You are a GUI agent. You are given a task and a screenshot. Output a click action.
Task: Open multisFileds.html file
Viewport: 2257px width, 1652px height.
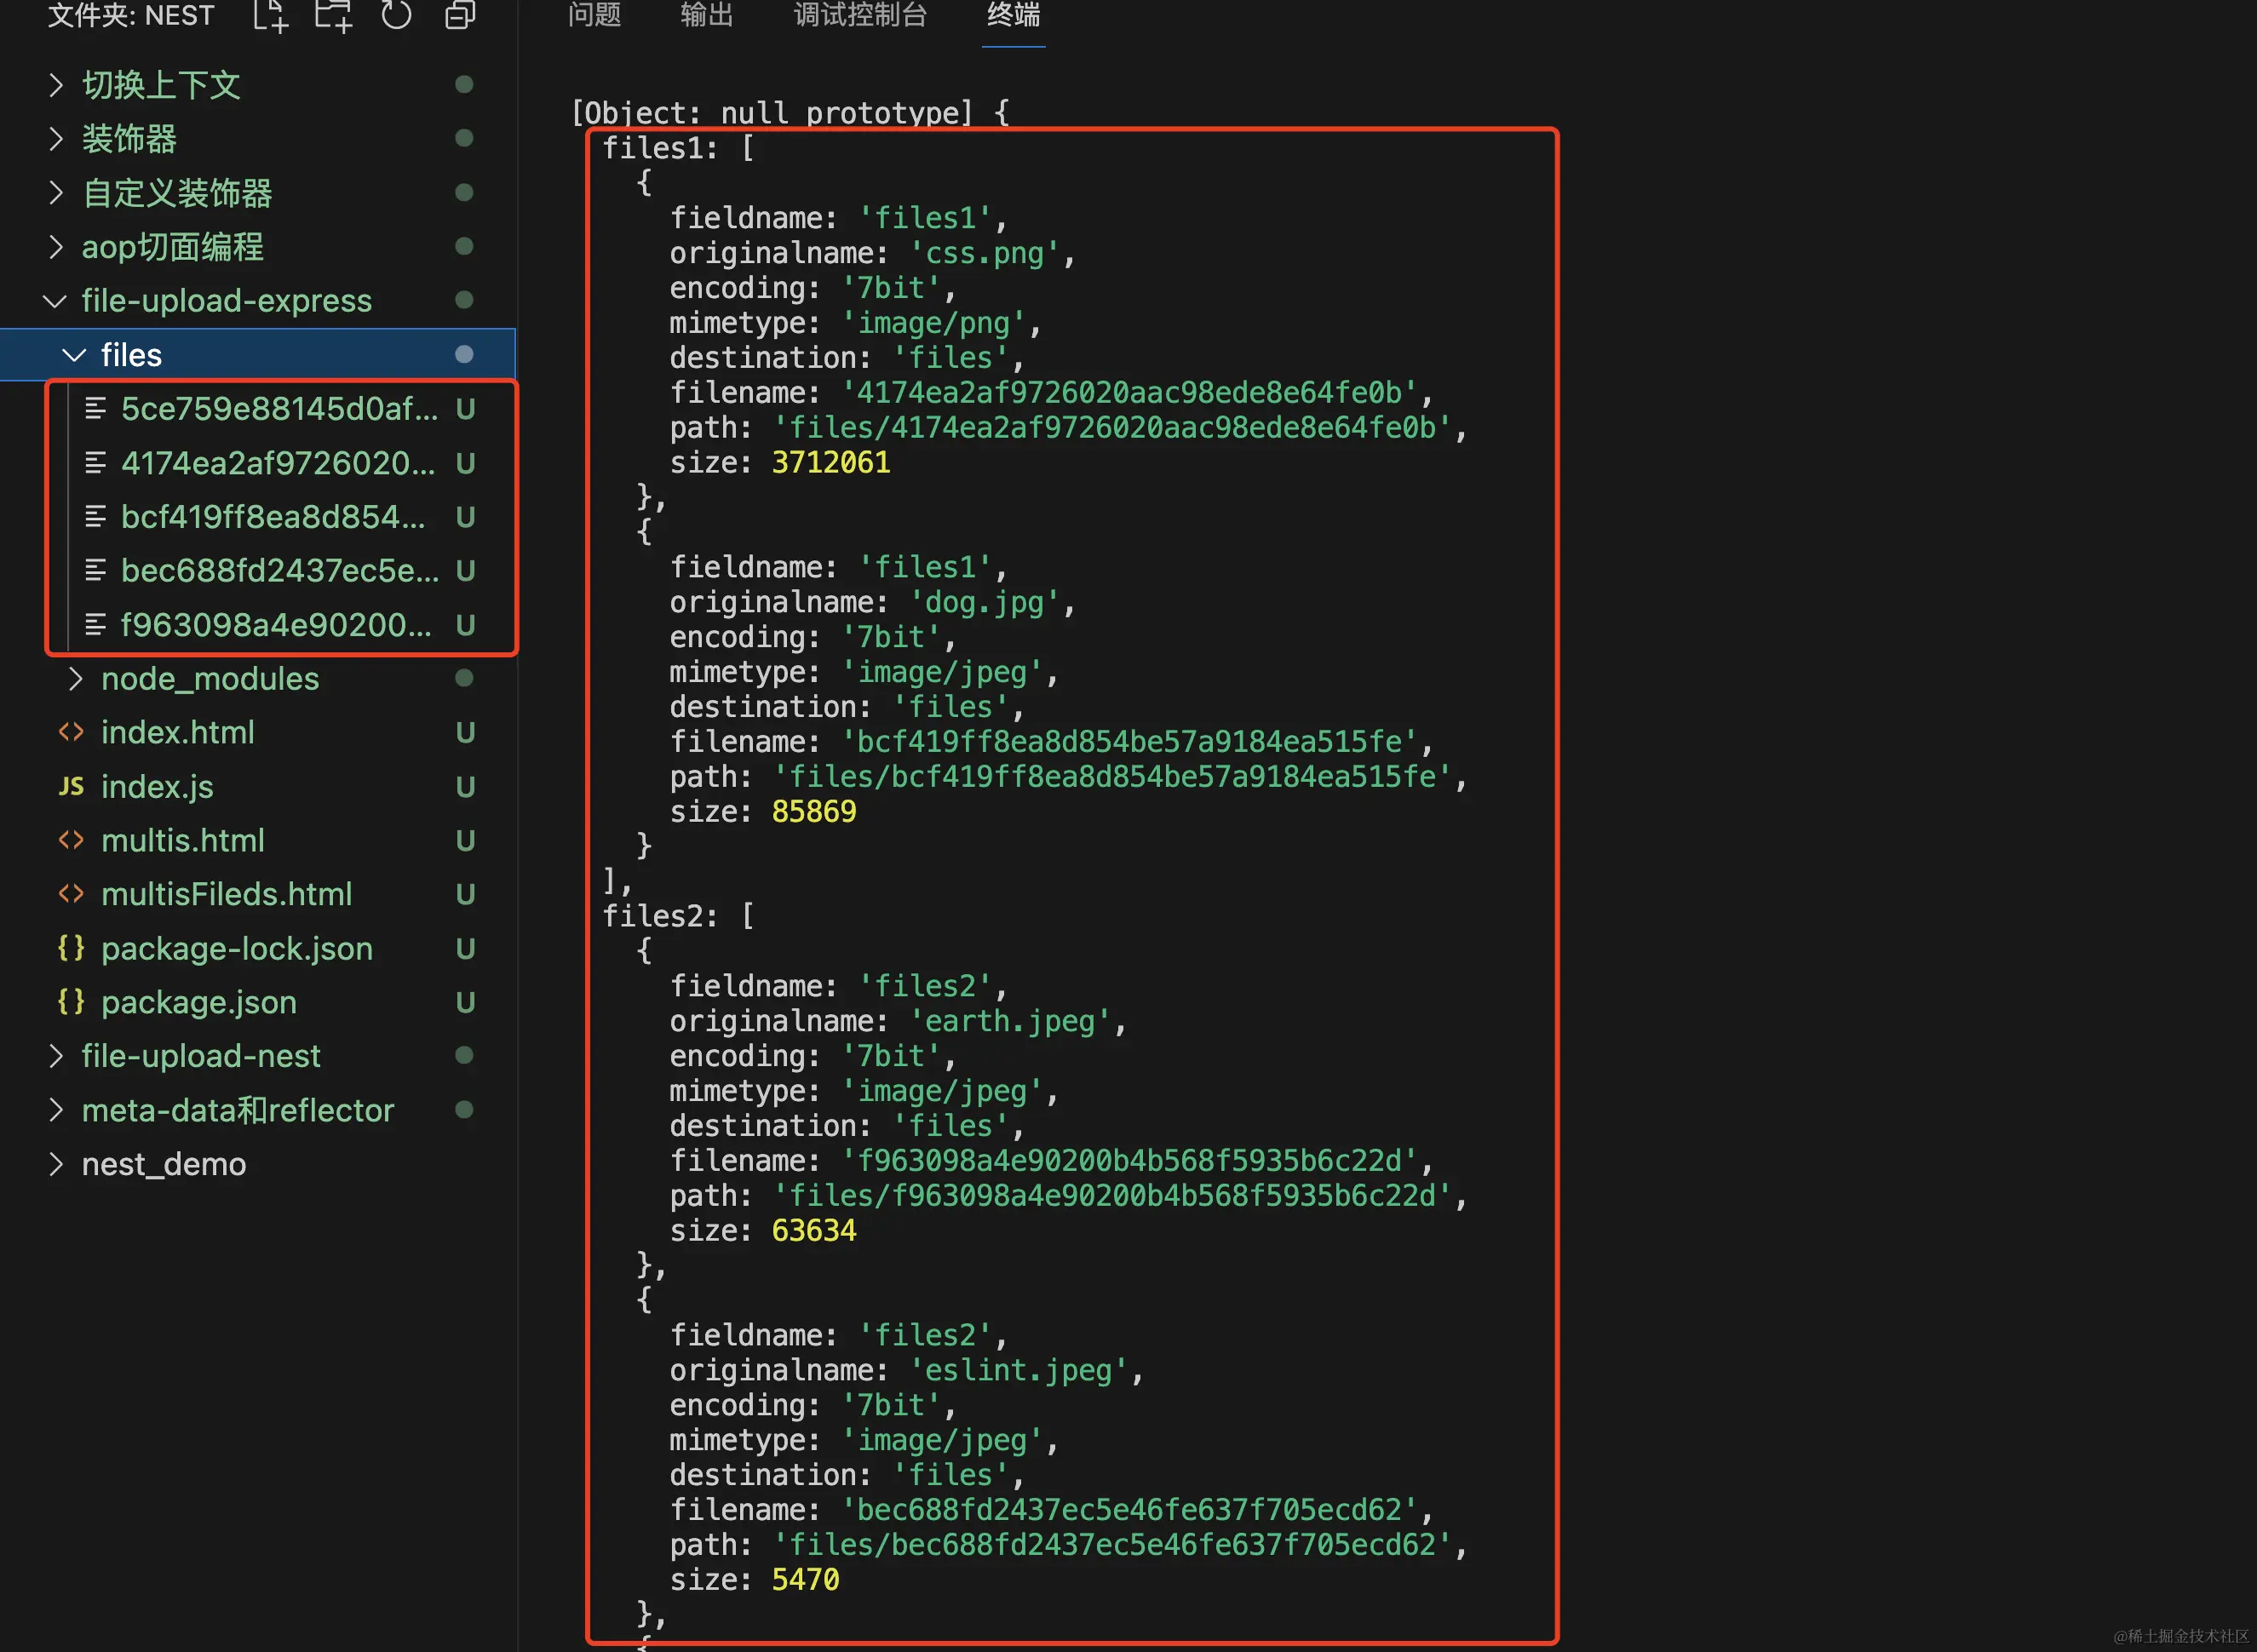click(226, 894)
